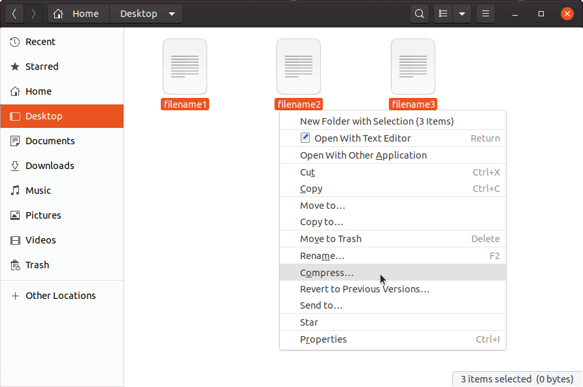Choose Compress… from the context menu

[x=327, y=273]
